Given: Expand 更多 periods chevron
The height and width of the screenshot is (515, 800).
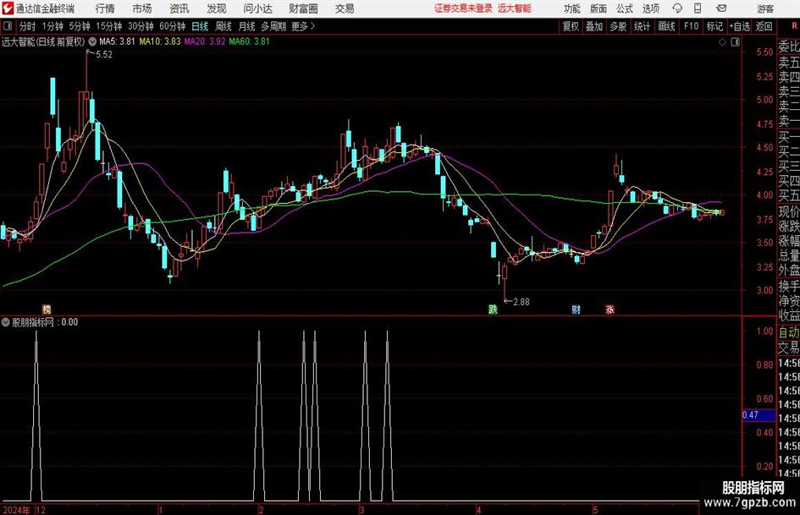Looking at the screenshot, I should pyautogui.click(x=304, y=26).
